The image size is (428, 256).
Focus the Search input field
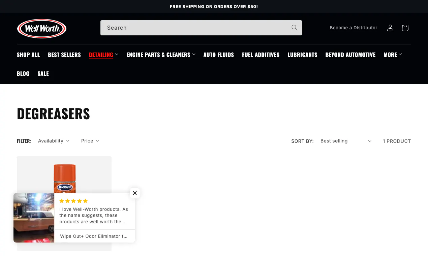(x=201, y=28)
